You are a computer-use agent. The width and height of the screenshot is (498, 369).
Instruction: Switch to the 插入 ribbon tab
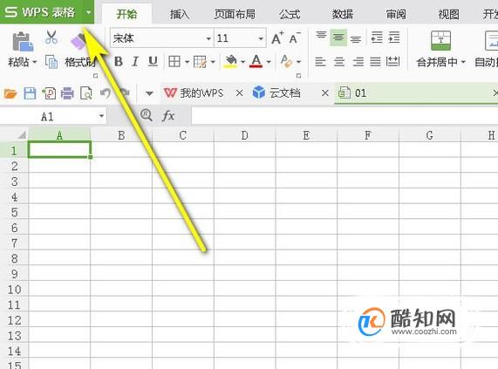point(180,14)
